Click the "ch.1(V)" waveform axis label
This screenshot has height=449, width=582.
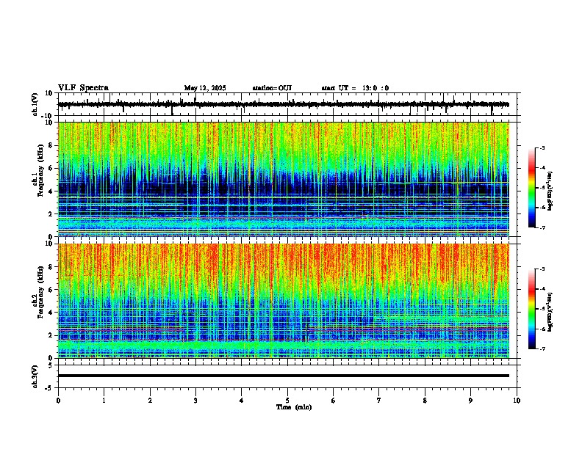click(x=35, y=104)
